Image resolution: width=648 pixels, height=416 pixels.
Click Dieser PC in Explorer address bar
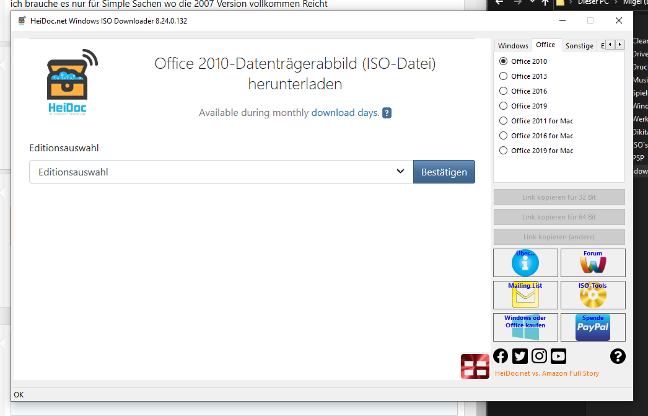coord(593,2)
